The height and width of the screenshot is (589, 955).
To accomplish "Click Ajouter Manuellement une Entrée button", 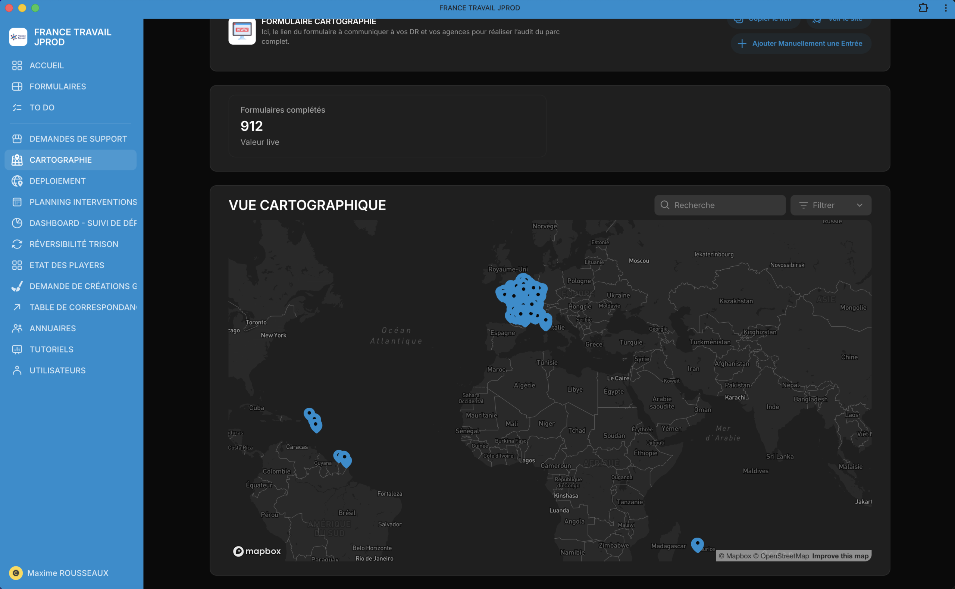I will (801, 44).
